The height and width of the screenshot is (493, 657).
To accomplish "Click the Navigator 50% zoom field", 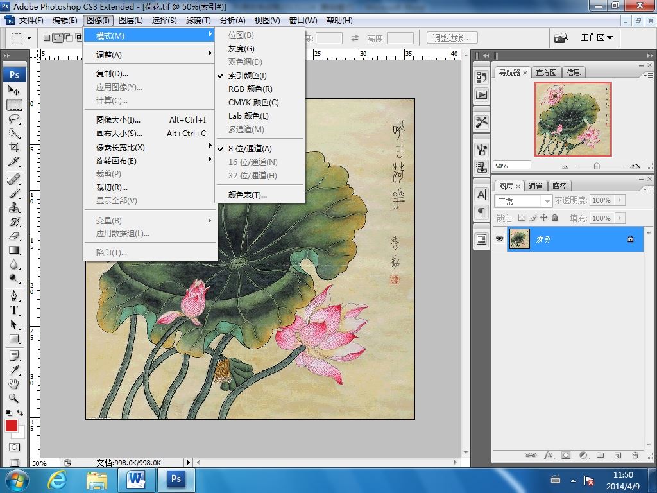I will point(511,166).
